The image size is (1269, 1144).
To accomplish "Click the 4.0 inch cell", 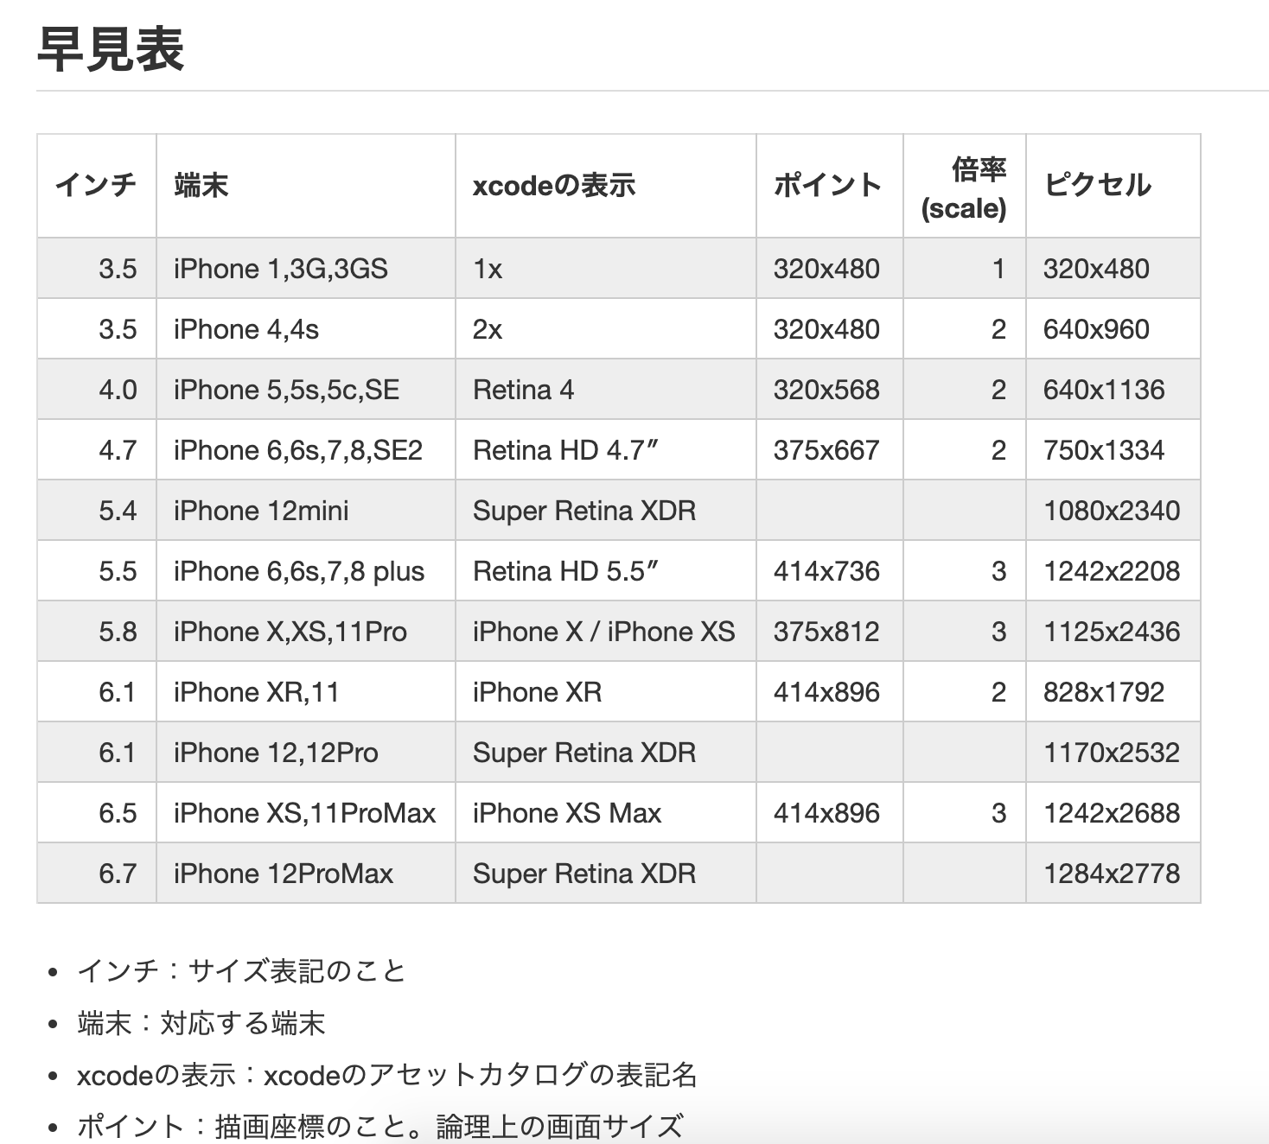I will 97,390.
